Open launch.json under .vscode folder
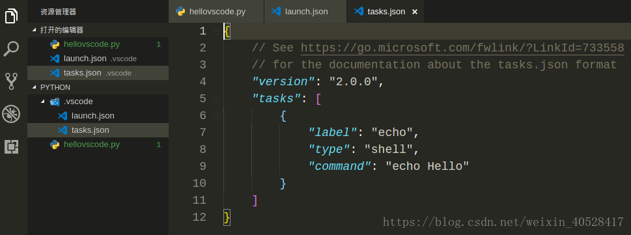 click(x=98, y=116)
